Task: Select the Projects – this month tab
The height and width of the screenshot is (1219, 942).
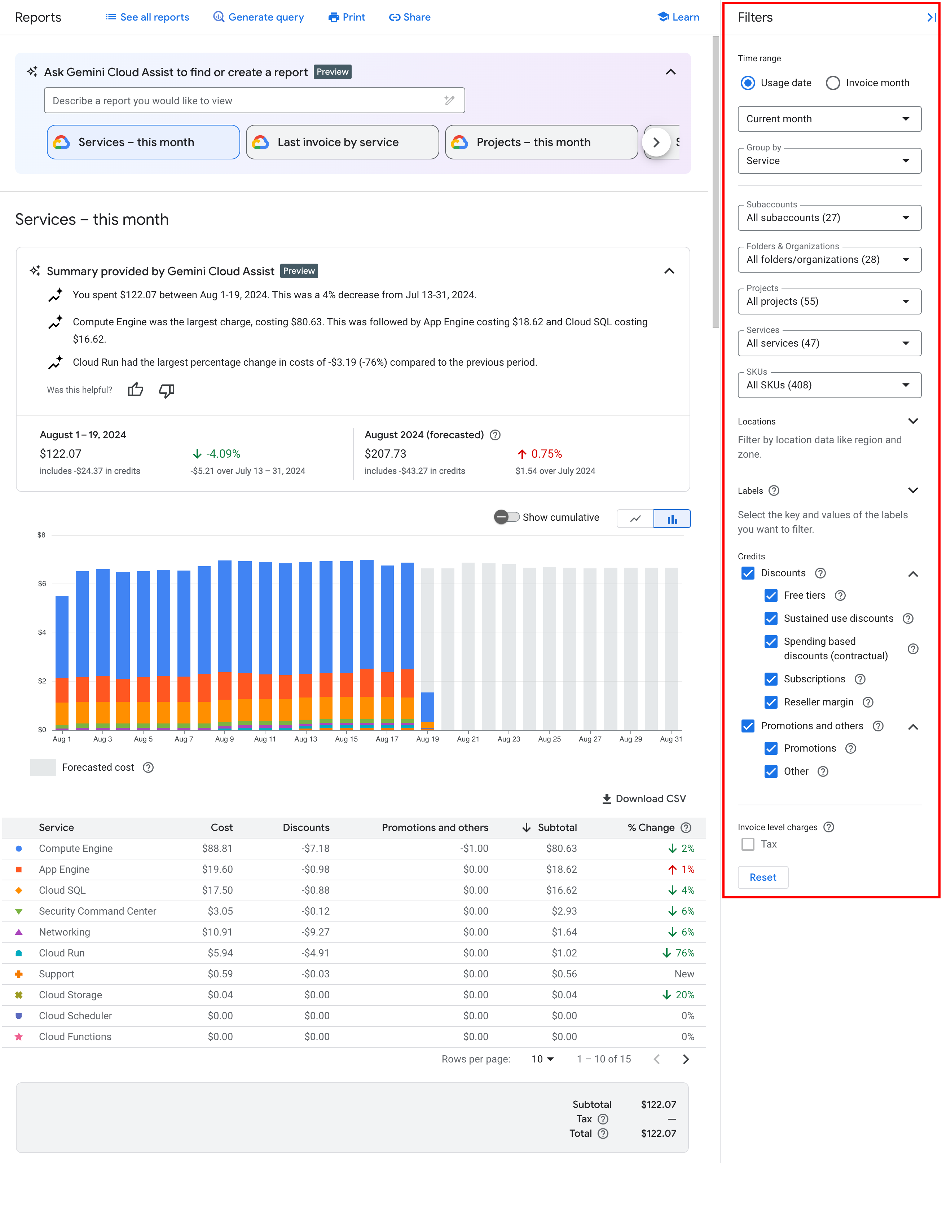Action: click(x=541, y=141)
